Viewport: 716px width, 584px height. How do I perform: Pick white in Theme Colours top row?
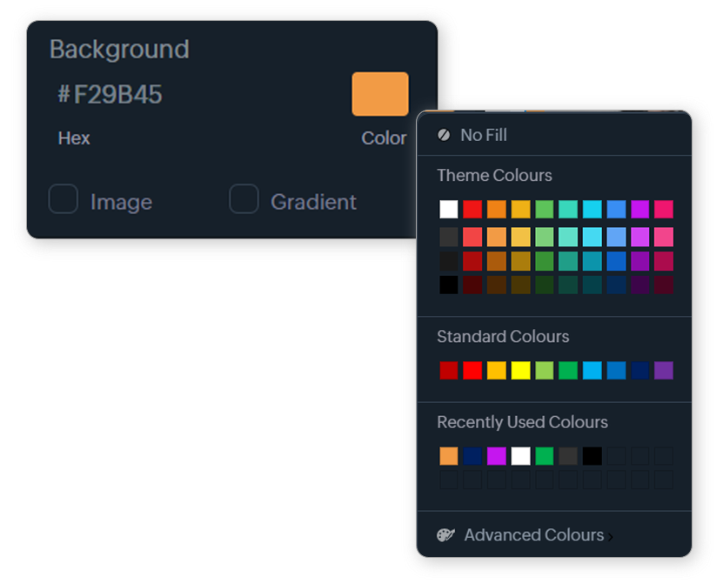[449, 209]
